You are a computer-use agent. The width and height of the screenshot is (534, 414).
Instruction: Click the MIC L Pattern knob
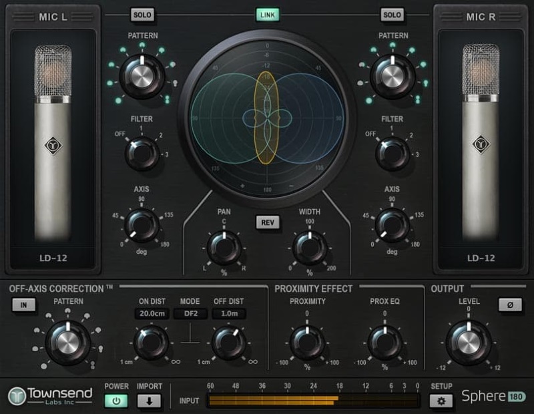(142, 76)
